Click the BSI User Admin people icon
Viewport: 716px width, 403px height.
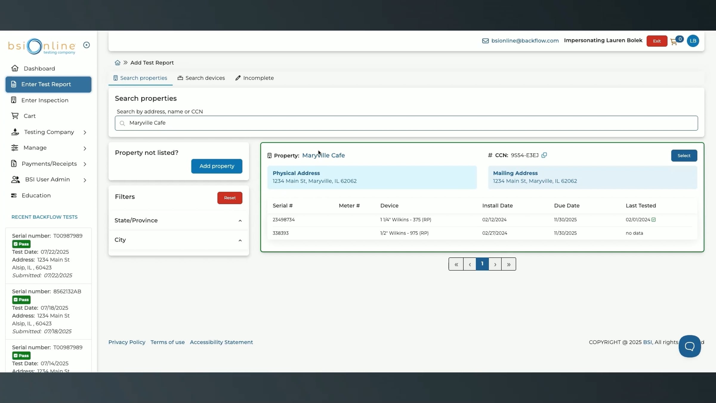(x=15, y=179)
